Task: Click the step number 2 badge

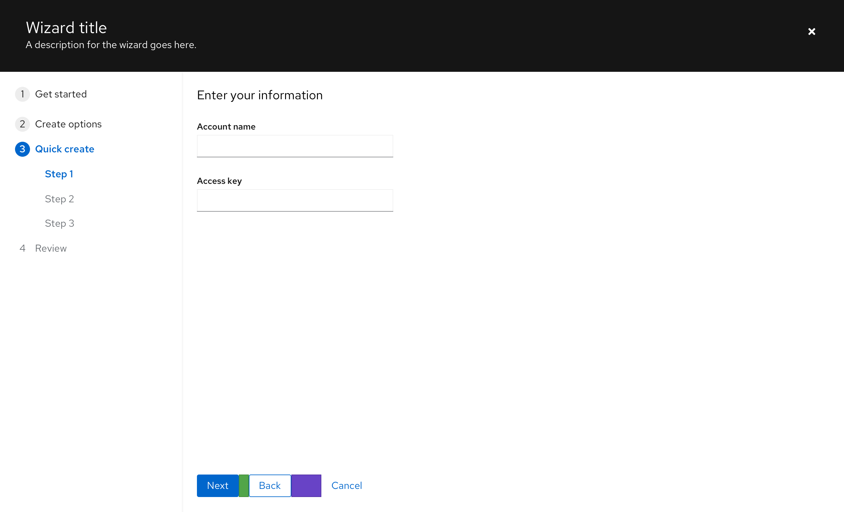Action: [23, 124]
